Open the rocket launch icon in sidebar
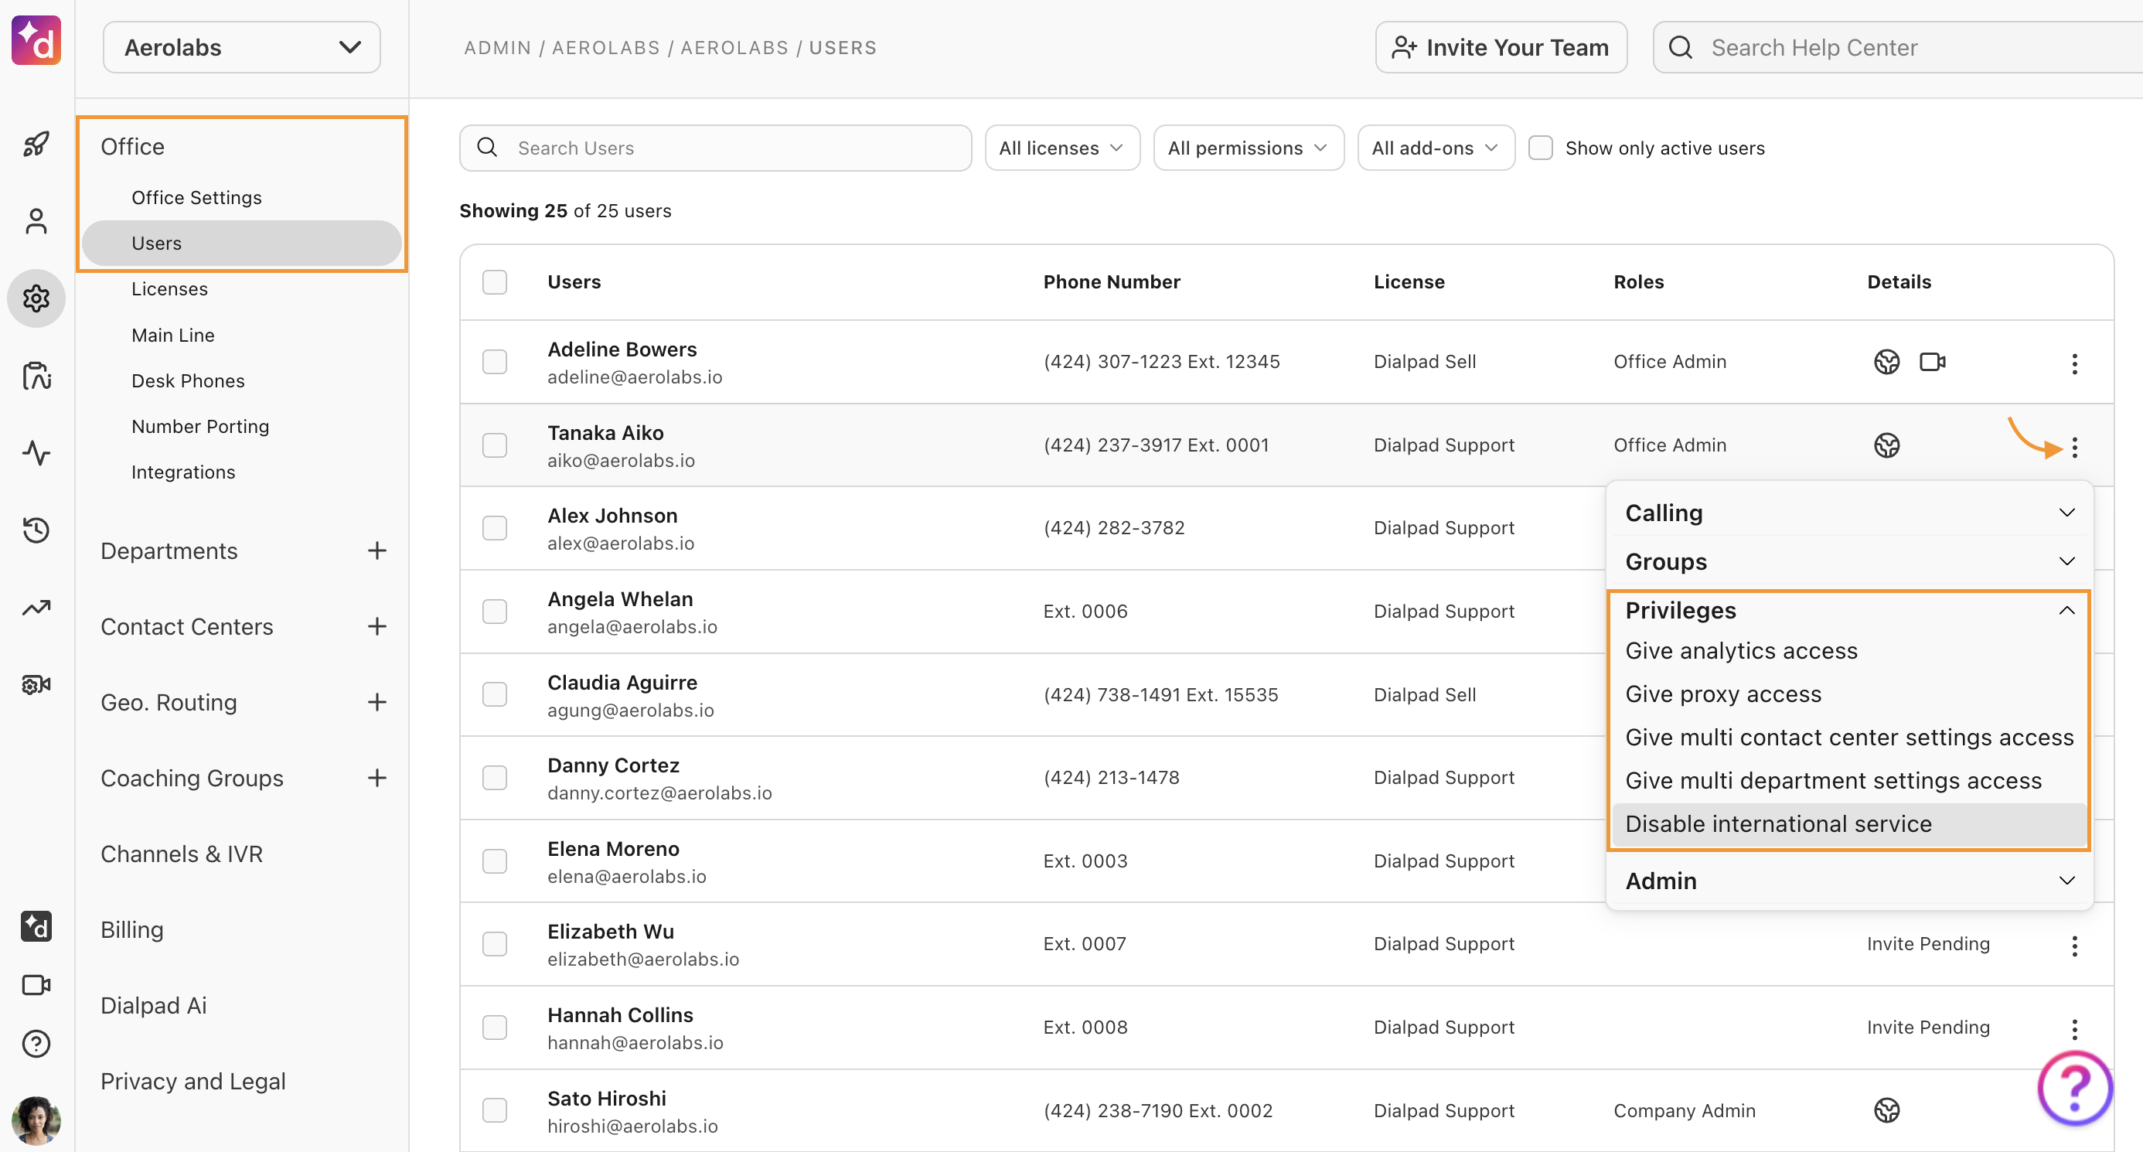 tap(36, 144)
